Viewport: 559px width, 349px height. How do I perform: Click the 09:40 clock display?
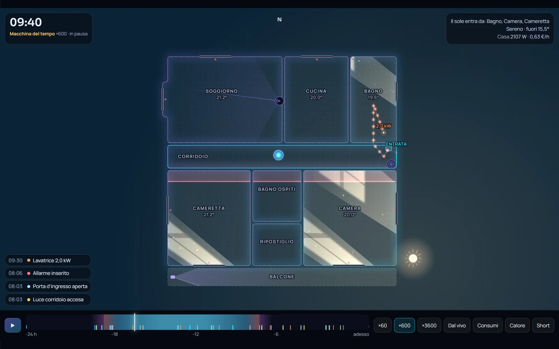pos(26,22)
